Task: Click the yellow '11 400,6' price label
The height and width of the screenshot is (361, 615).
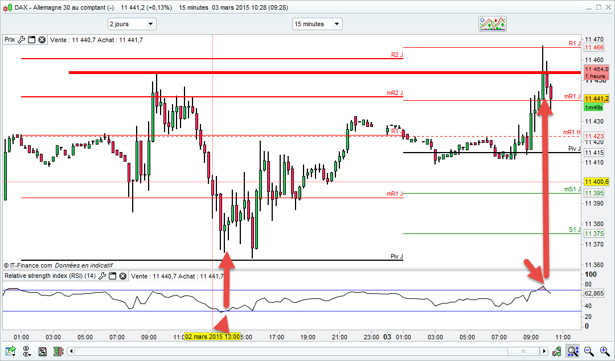Action: coord(596,182)
